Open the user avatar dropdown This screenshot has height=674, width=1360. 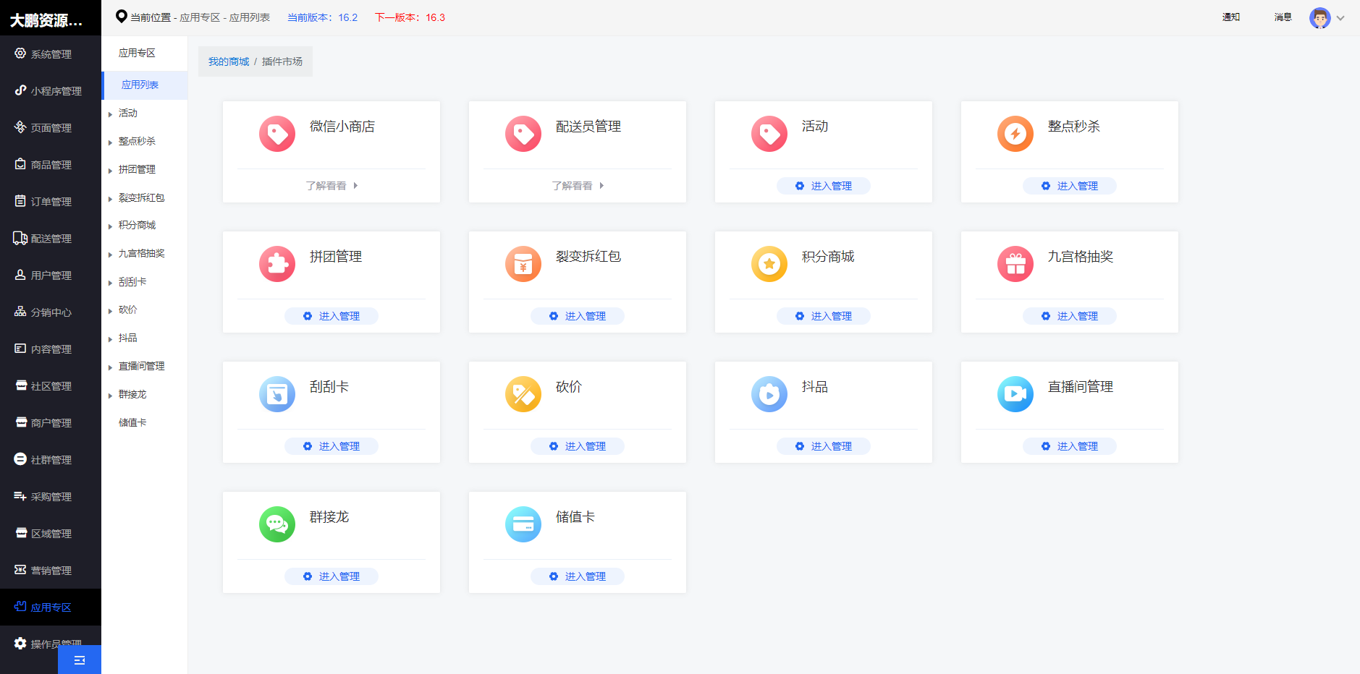click(x=1320, y=17)
